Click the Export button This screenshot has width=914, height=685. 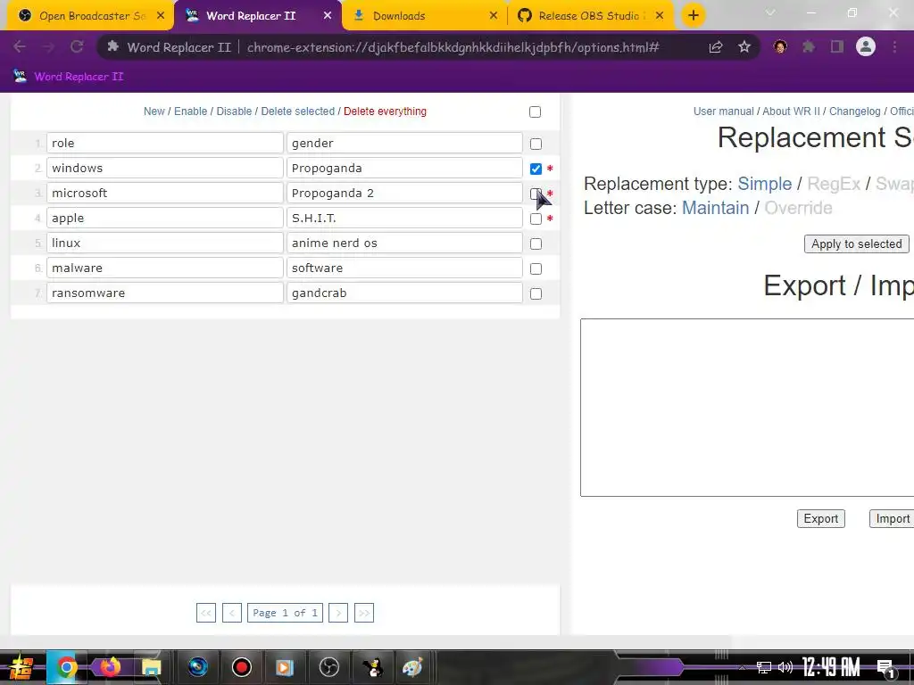821,519
